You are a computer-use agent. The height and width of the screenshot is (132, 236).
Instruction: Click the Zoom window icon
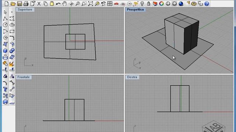coord(84,3)
